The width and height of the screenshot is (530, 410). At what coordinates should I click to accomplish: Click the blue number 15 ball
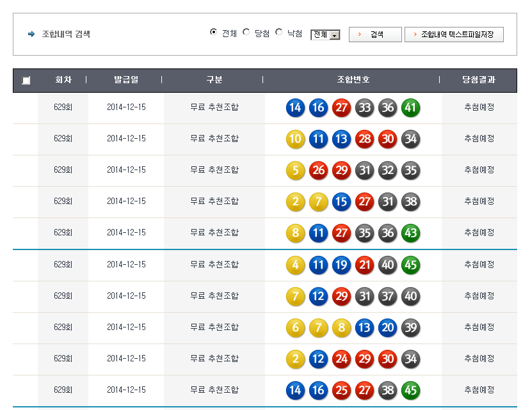pyautogui.click(x=341, y=201)
